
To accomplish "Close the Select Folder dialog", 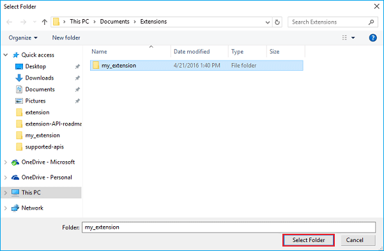I will pyautogui.click(x=377, y=6).
